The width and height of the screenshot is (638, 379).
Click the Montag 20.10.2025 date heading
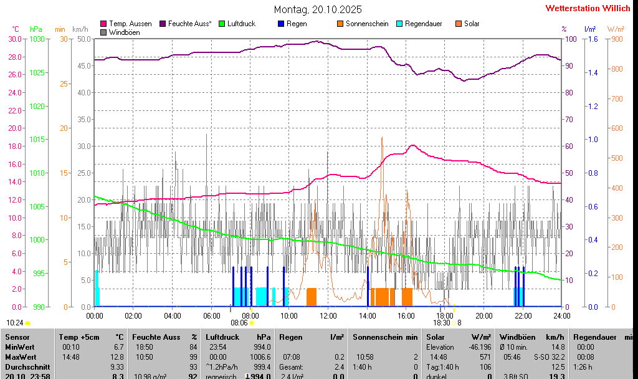tap(318, 10)
